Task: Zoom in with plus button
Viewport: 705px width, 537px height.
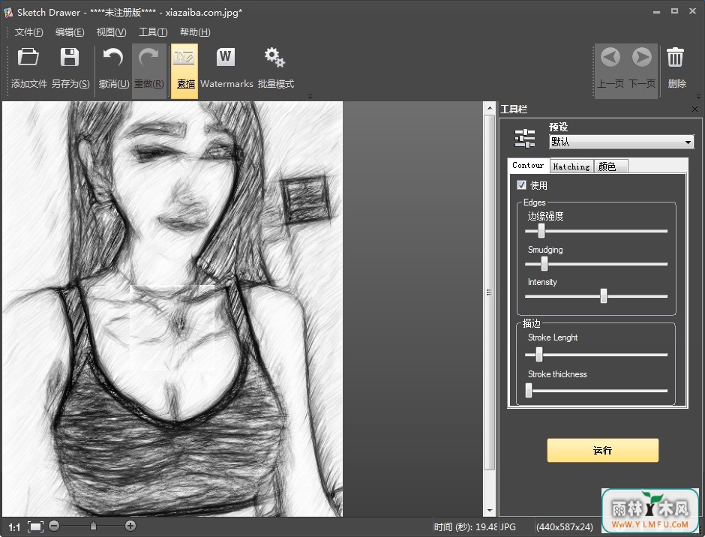Action: pos(130,525)
